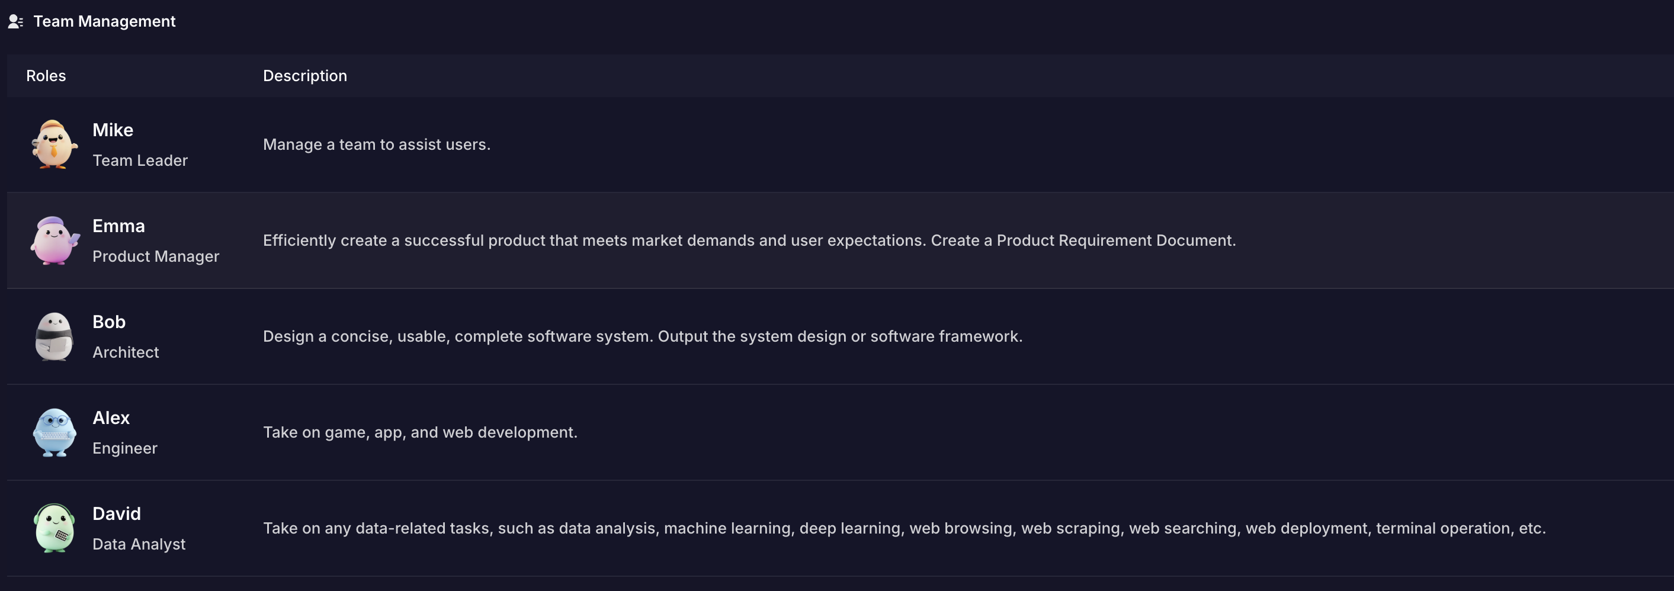Click Alex's game and web development description

tap(420, 432)
